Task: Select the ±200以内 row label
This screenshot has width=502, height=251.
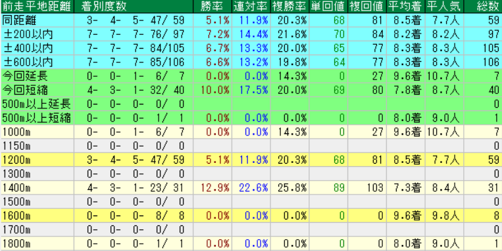Action: tap(28, 34)
